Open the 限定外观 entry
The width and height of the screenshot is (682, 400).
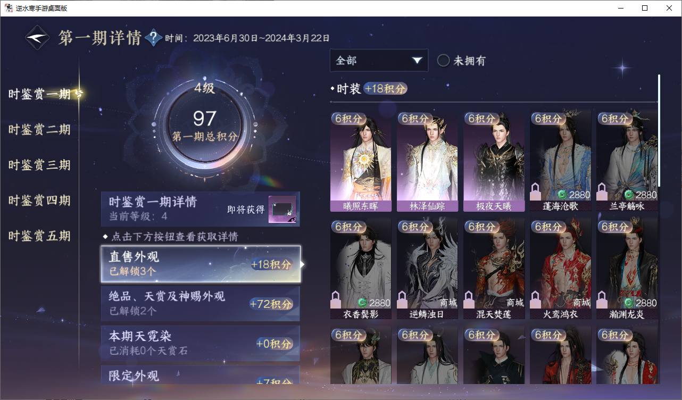coord(201,375)
